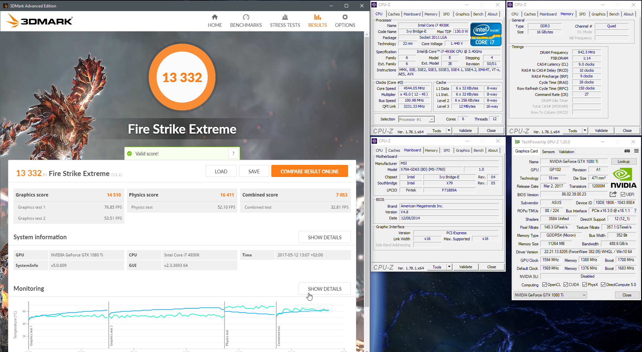This screenshot has width=642, height=352.
Task: Click the CPU-Z Mainboard window title icon
Action: tap(374, 141)
